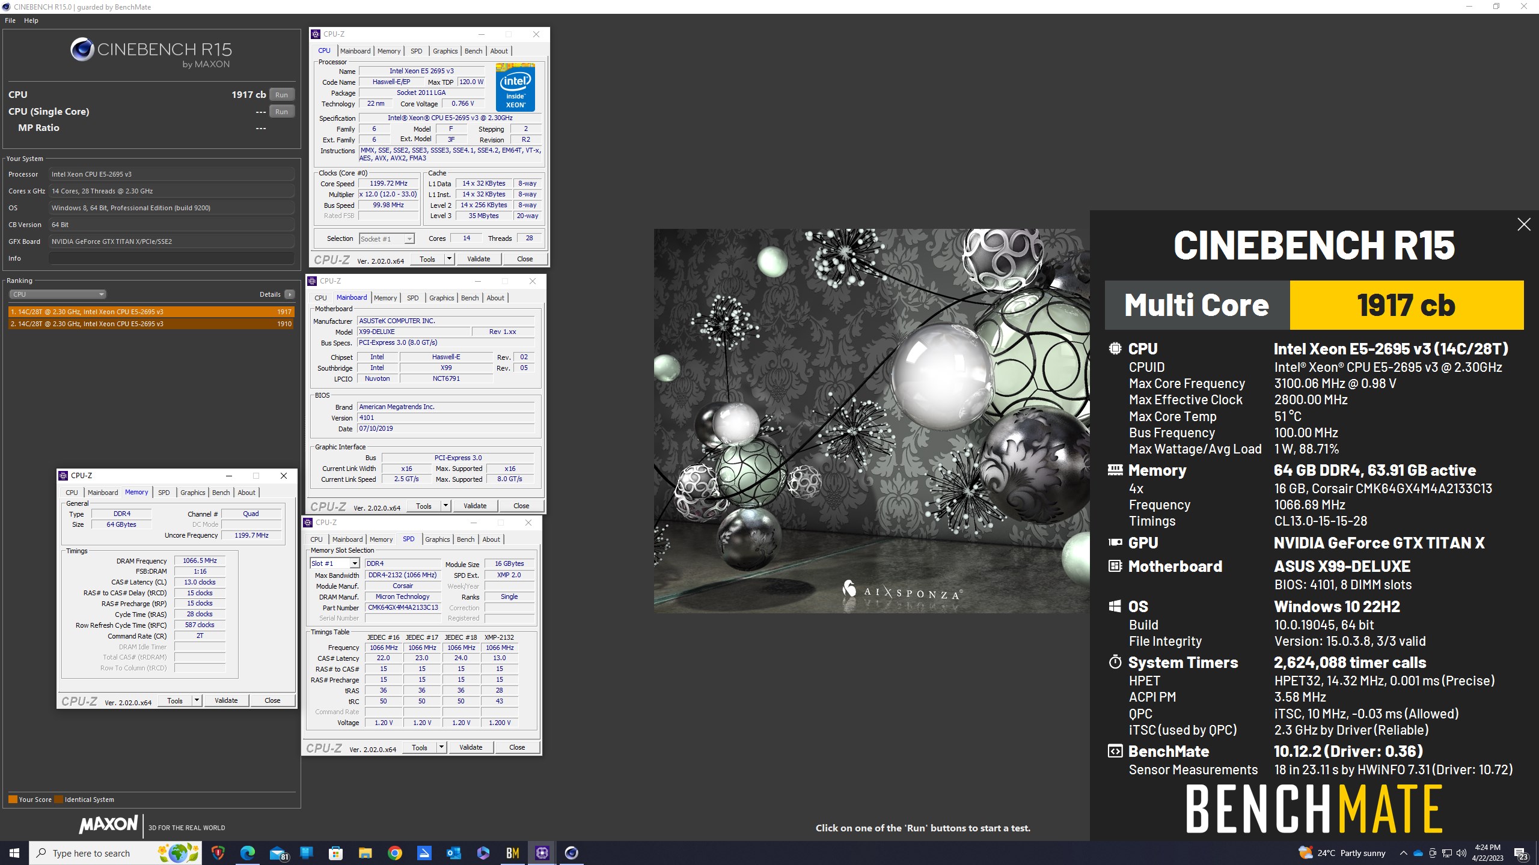Screen dimensions: 1539x865
Task: Click Tools button in the Memory window
Action: 175,700
